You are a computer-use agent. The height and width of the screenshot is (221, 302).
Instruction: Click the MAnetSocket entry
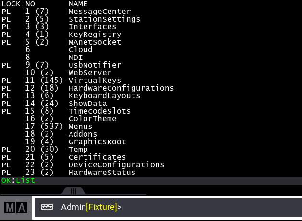(x=95, y=42)
